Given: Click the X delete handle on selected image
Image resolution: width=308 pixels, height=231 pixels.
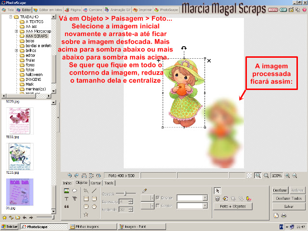Looking at the screenshot, I should click(209, 61).
